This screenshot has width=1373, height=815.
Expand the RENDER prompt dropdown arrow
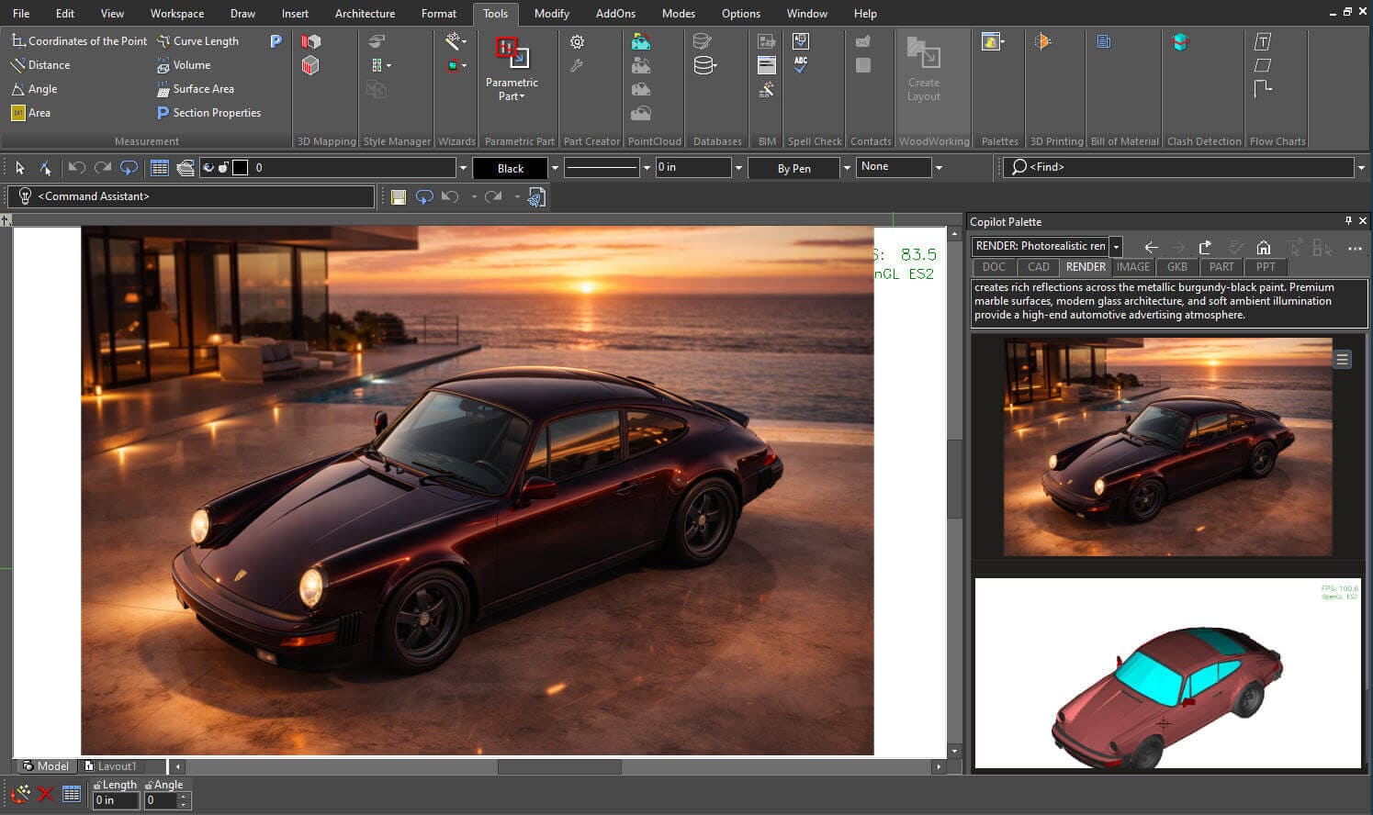1116,247
